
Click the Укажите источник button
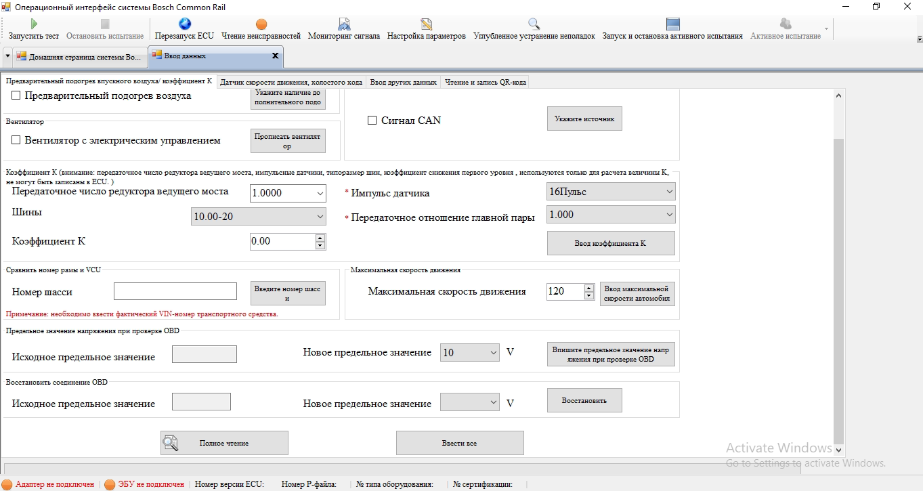(584, 119)
